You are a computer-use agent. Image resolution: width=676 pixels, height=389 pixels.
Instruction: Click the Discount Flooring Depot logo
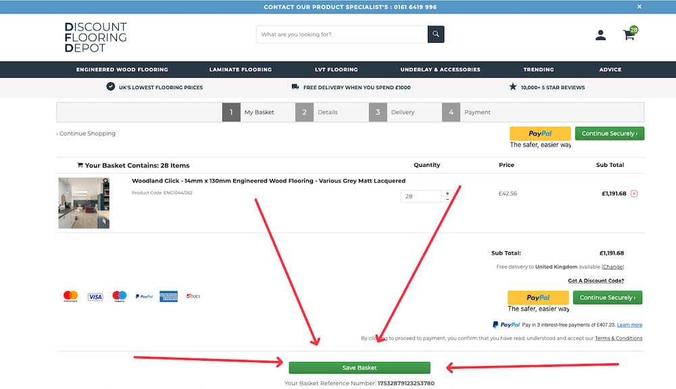coord(96,37)
